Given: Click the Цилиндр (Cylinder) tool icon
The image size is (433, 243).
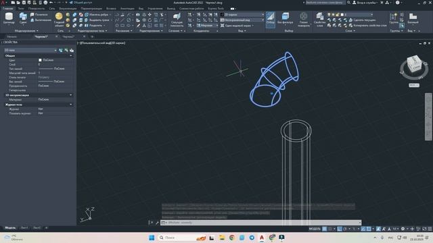Looking at the screenshot, I should click(9, 17).
